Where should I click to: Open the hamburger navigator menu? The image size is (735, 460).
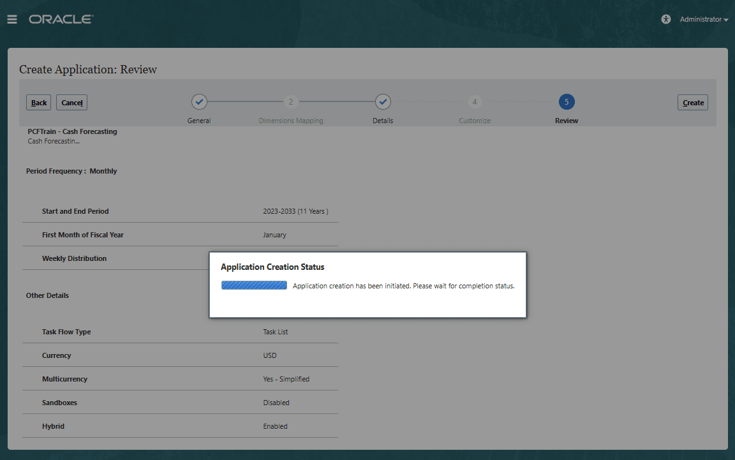click(12, 19)
